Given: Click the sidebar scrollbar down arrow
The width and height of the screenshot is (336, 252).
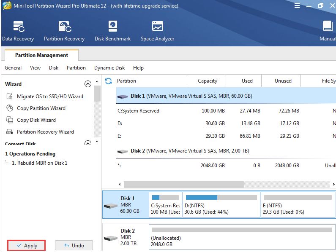Looking at the screenshot, I should pos(97,142).
